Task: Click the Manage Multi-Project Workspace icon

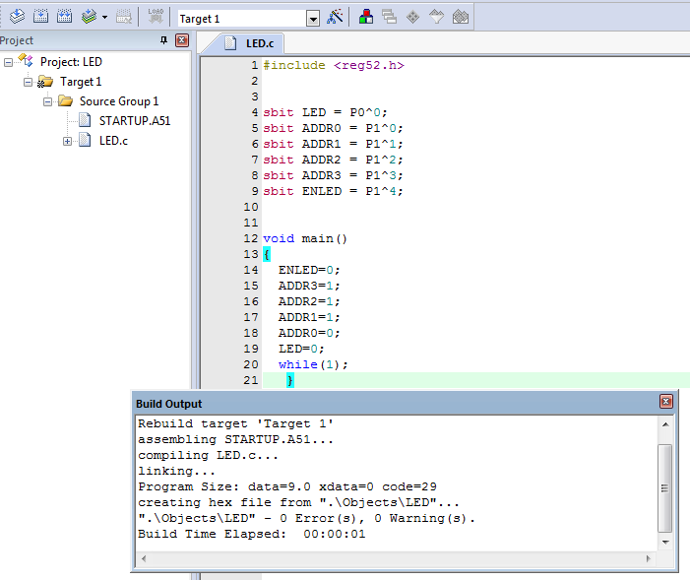Action: pyautogui.click(x=390, y=17)
